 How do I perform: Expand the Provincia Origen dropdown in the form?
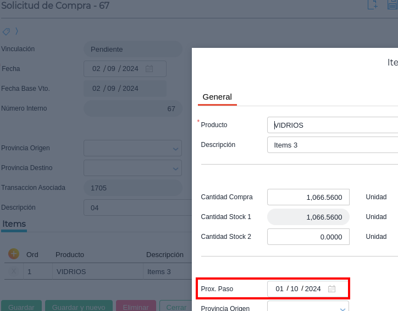[175, 148]
